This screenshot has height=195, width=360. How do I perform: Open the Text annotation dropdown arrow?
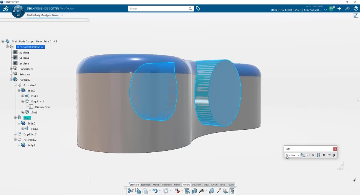[206, 191]
